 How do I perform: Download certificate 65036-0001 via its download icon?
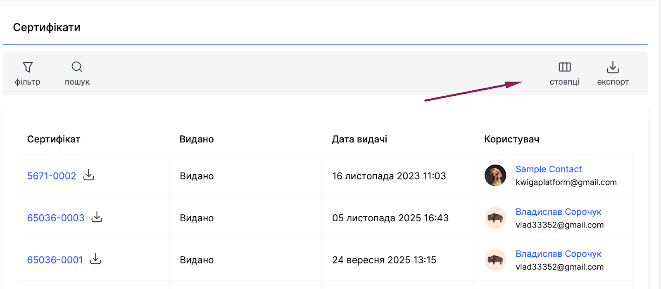[95, 259]
